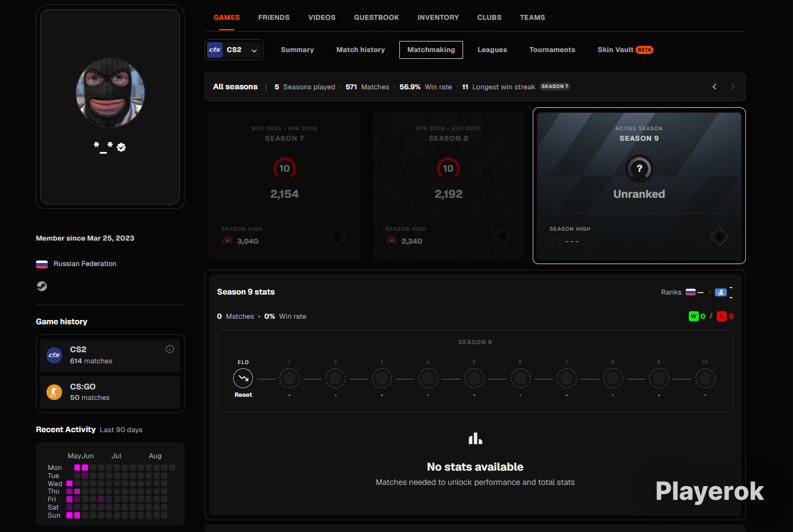This screenshot has height=532, width=793.
Task: Click the 'All seasons' label
Action: point(235,87)
